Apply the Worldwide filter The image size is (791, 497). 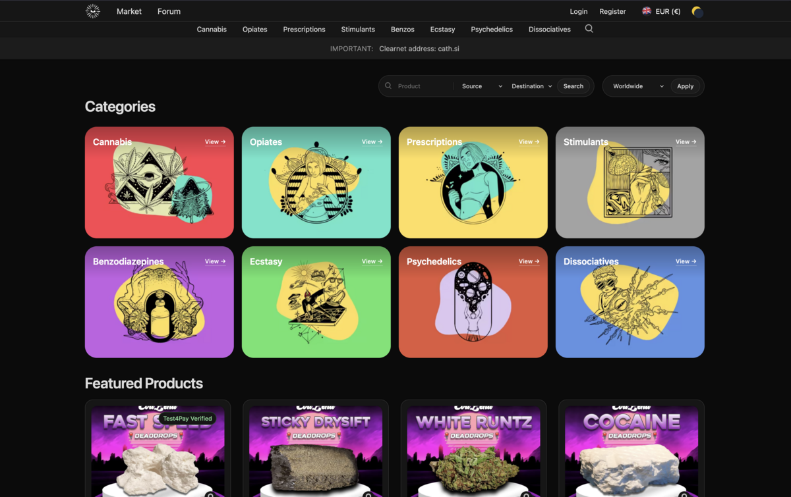(686, 86)
